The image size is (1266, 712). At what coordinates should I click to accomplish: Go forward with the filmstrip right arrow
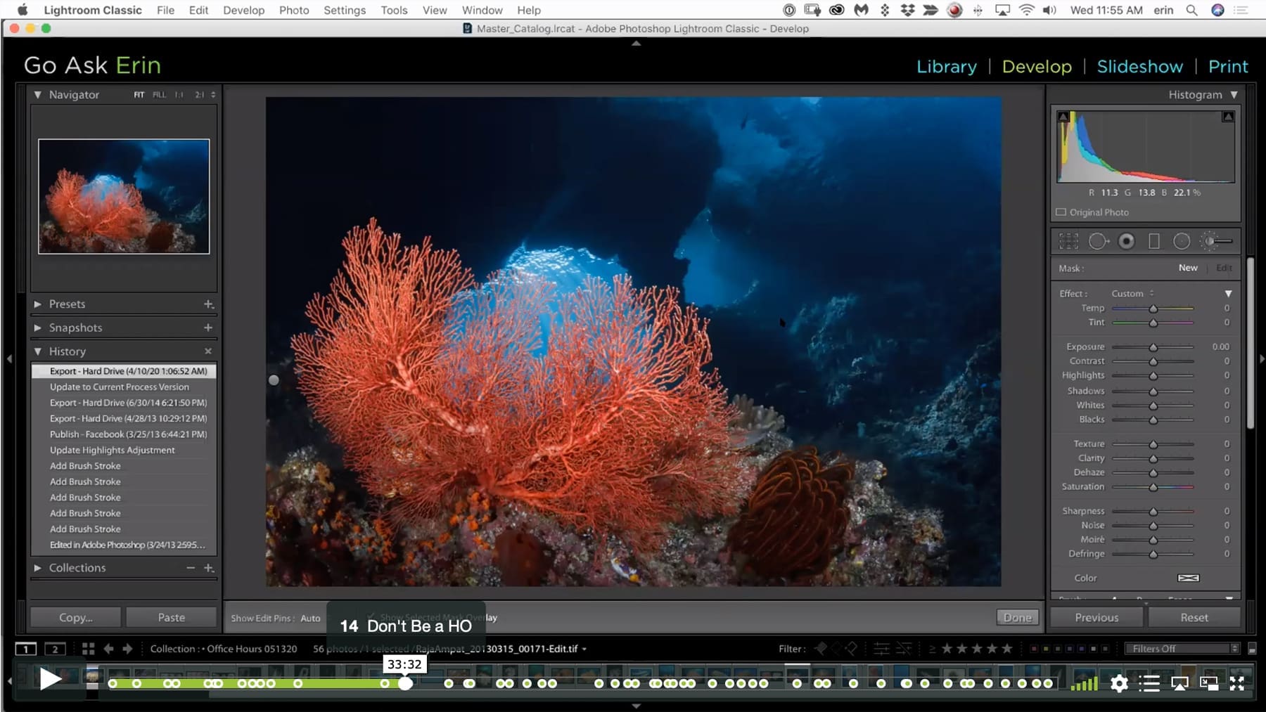pyautogui.click(x=127, y=649)
